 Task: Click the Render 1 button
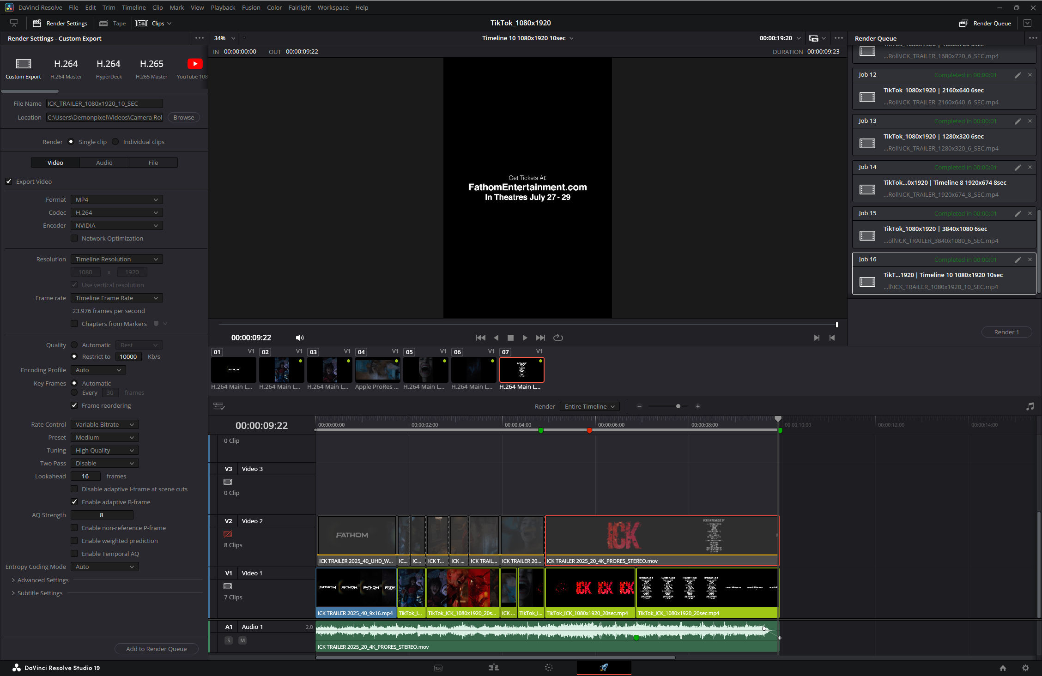1006,332
